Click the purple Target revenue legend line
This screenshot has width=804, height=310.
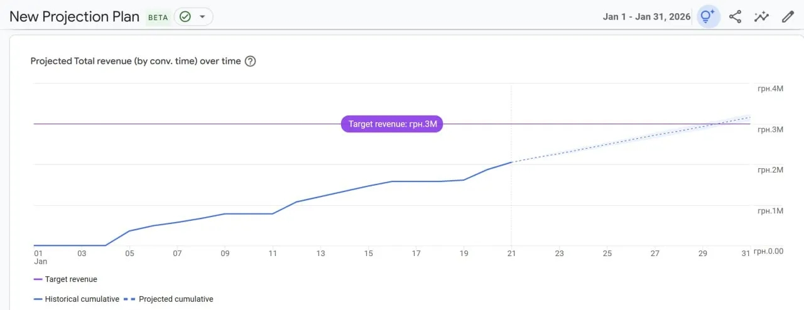[38, 279]
